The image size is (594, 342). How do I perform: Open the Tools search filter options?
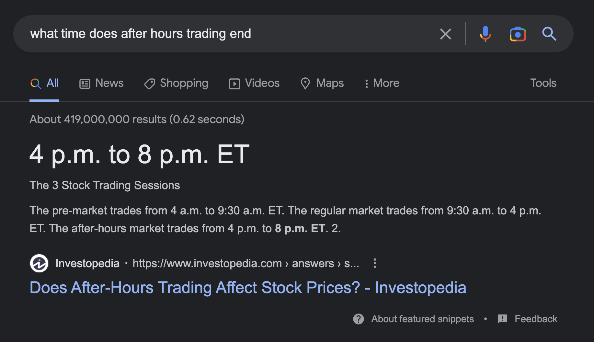coord(543,83)
